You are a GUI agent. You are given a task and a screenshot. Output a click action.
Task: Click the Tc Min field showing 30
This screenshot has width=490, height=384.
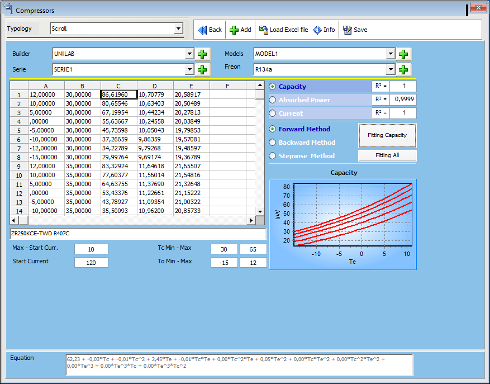(x=224, y=249)
